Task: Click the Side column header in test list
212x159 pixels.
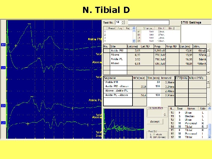Action: pyautogui.click(x=203, y=109)
